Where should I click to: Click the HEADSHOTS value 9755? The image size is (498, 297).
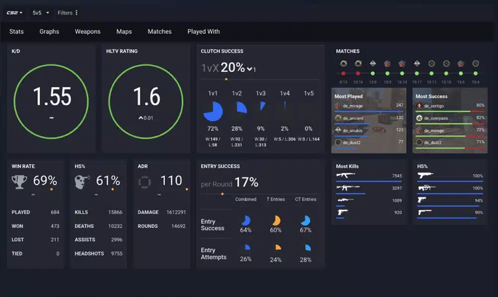coord(117,254)
